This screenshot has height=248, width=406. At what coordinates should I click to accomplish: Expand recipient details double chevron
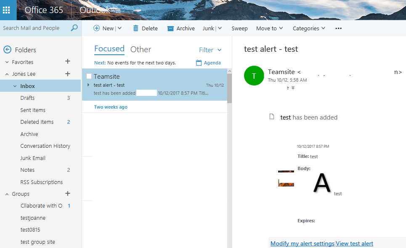(x=293, y=88)
